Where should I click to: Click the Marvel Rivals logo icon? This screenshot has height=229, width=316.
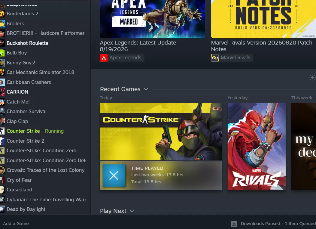coord(215,58)
